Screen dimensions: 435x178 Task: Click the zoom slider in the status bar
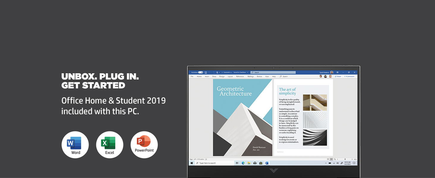[345, 159]
